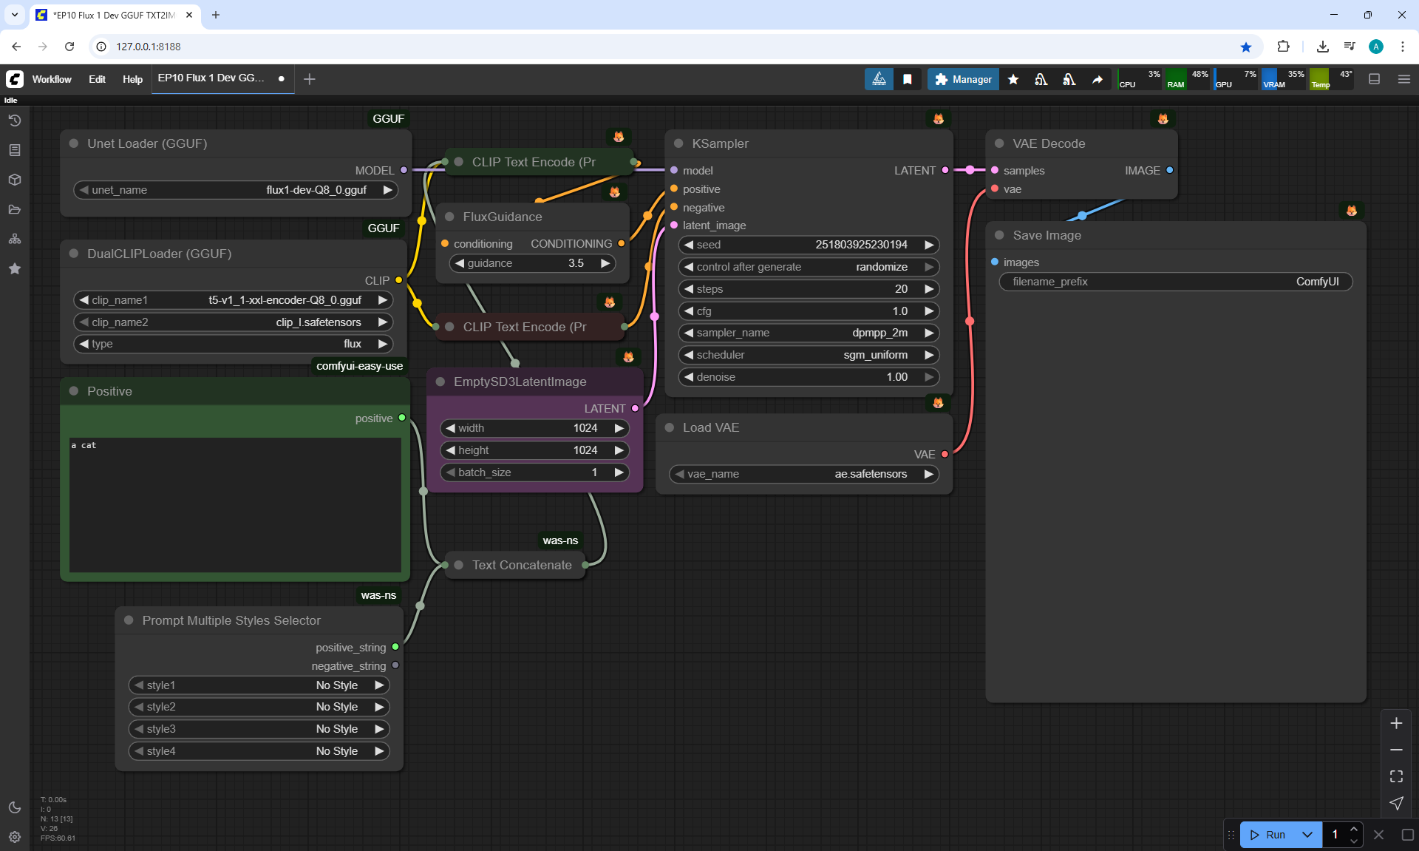Open the Workflow menu
Viewport: 1419px width, 851px height.
(52, 79)
